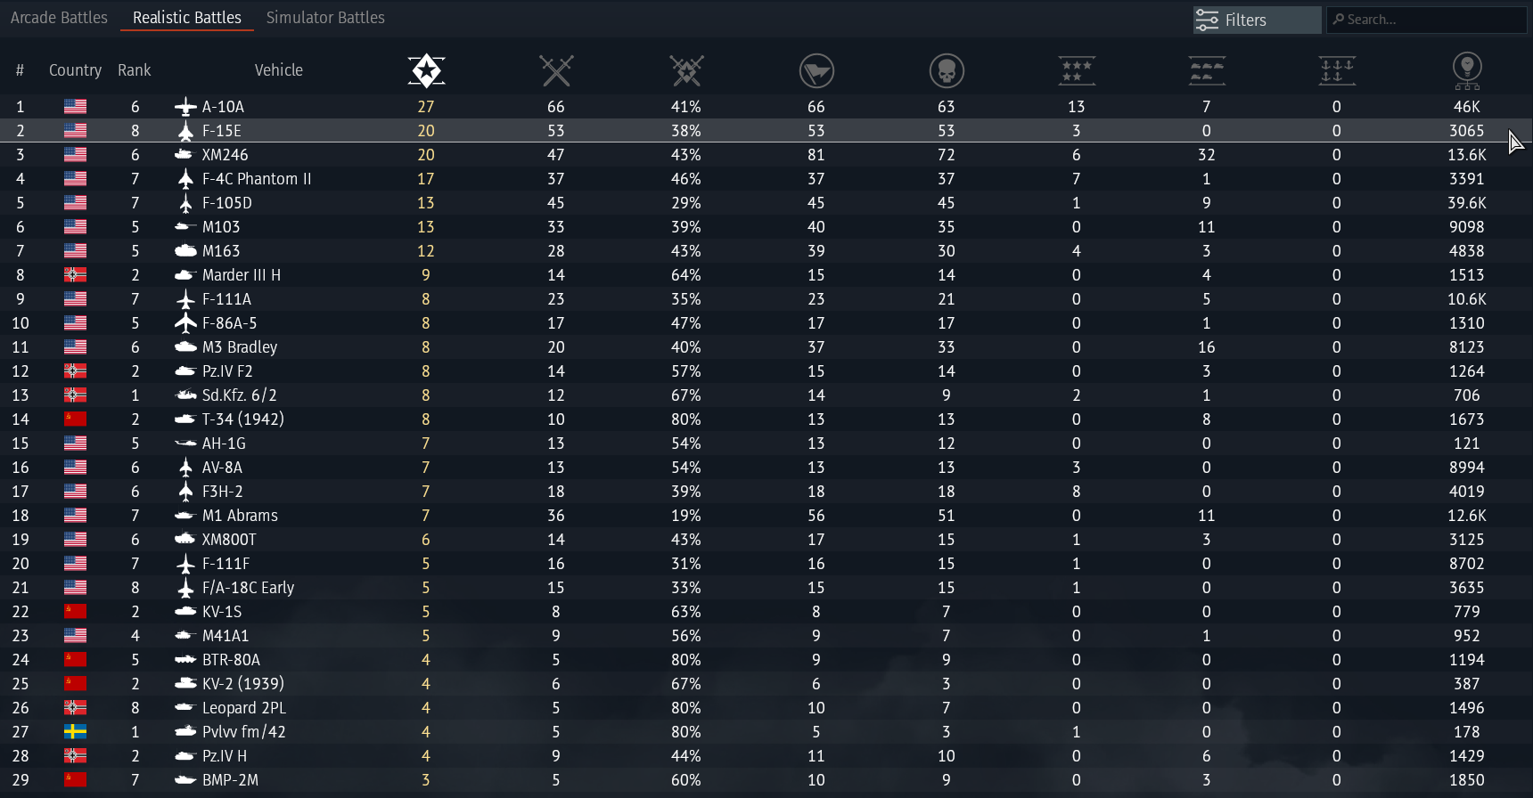The width and height of the screenshot is (1533, 798).
Task: Click the XM246 vehicle icon
Action: coord(184,154)
